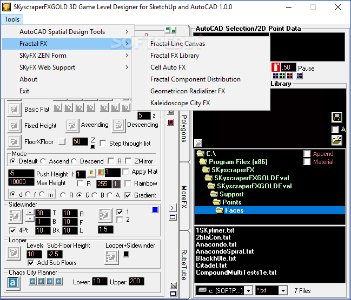Click the small black swatch under Z label

click(x=92, y=147)
